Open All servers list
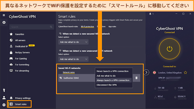 coord(20,40)
